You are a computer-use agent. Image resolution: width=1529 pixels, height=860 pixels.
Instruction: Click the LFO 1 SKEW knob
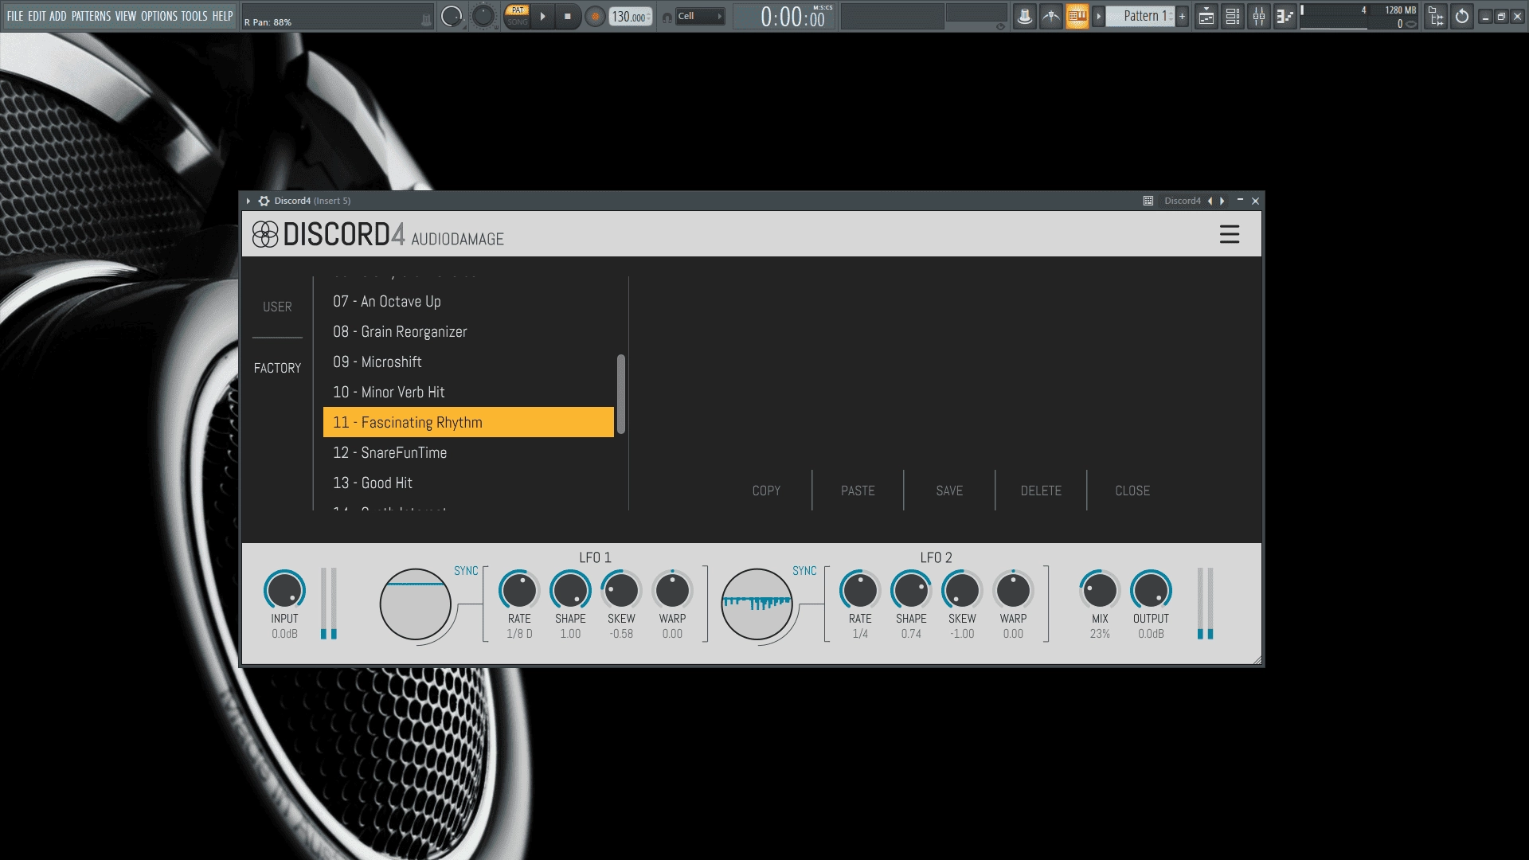(x=621, y=590)
